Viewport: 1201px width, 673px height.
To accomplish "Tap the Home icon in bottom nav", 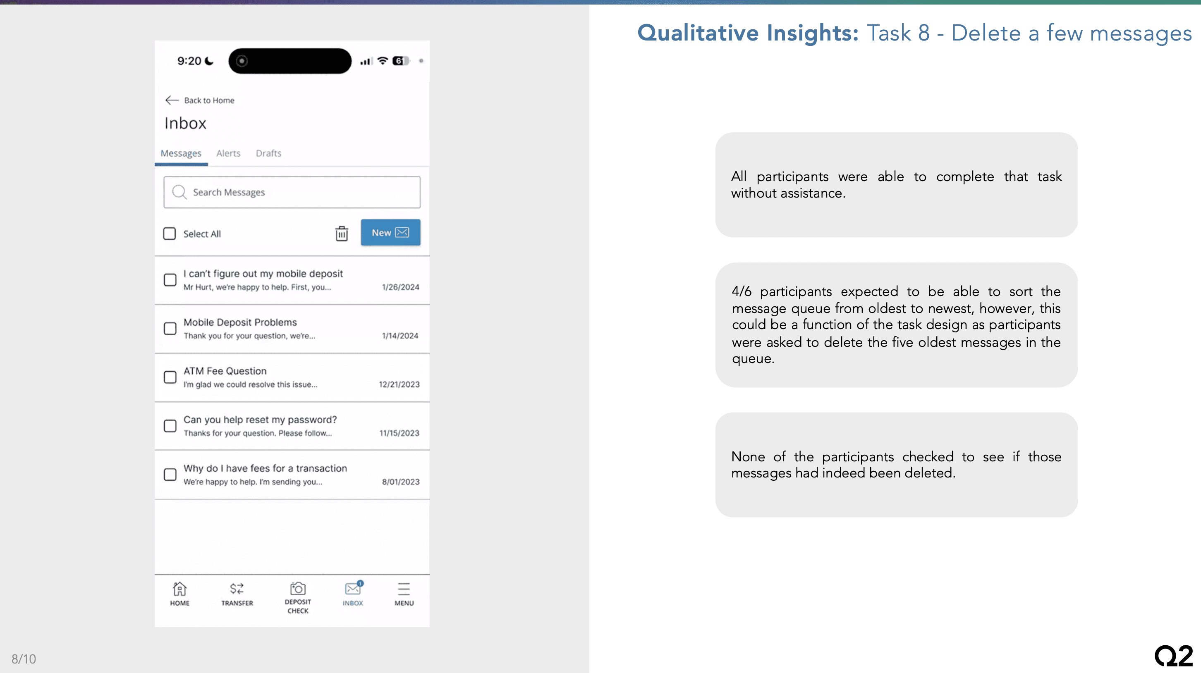I will tap(179, 589).
